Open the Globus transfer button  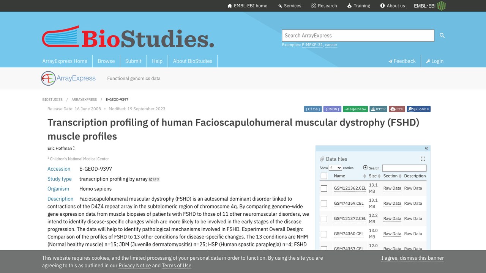(x=419, y=109)
